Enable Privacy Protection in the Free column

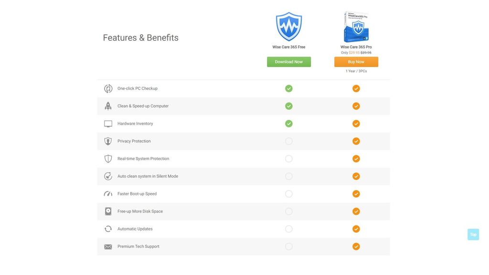[x=288, y=141]
